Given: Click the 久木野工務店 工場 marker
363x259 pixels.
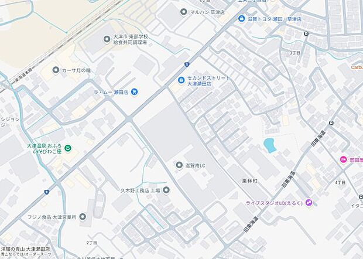Looking at the screenshot, I should [x=166, y=190].
